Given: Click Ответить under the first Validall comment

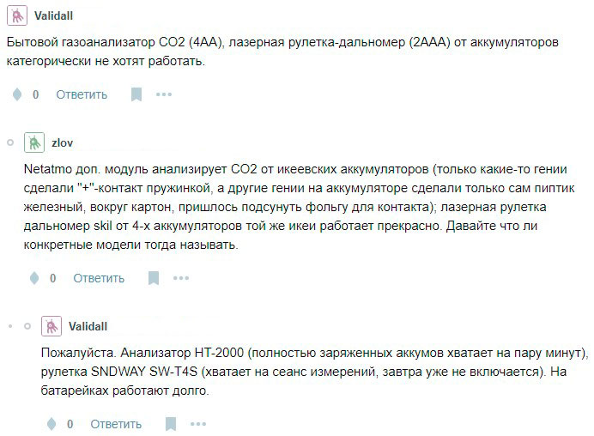Looking at the screenshot, I should (x=82, y=94).
